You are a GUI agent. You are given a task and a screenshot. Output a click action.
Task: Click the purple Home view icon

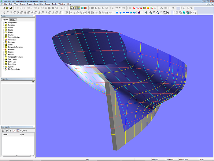coord(139,13)
